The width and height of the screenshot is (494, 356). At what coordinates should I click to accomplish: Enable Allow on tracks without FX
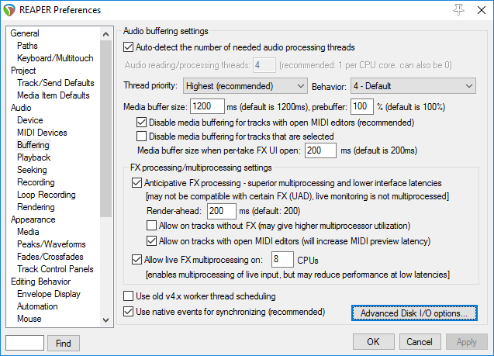click(151, 226)
